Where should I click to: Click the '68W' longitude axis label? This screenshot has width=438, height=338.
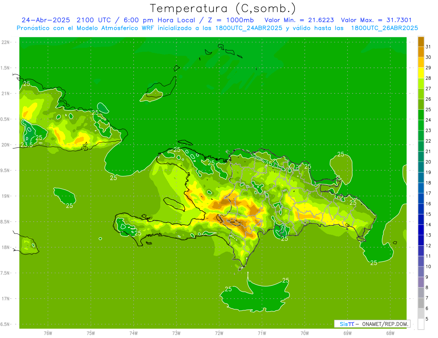(390, 333)
